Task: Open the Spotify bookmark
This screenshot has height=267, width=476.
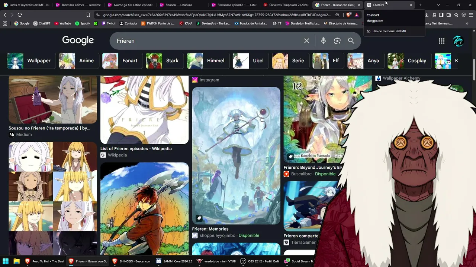Action: pos(83,23)
